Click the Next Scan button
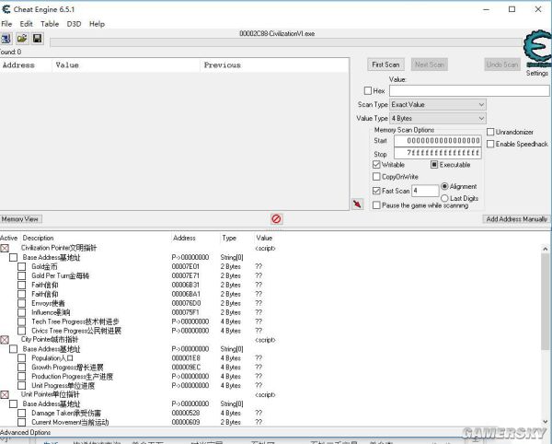This screenshot has width=552, height=444. tap(429, 64)
